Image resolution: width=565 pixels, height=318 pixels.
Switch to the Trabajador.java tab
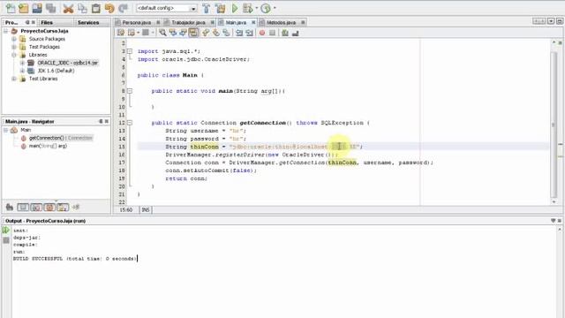tap(188, 22)
